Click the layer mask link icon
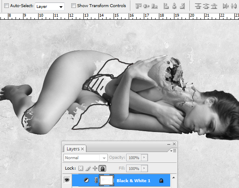239x188 pixels. [96, 180]
